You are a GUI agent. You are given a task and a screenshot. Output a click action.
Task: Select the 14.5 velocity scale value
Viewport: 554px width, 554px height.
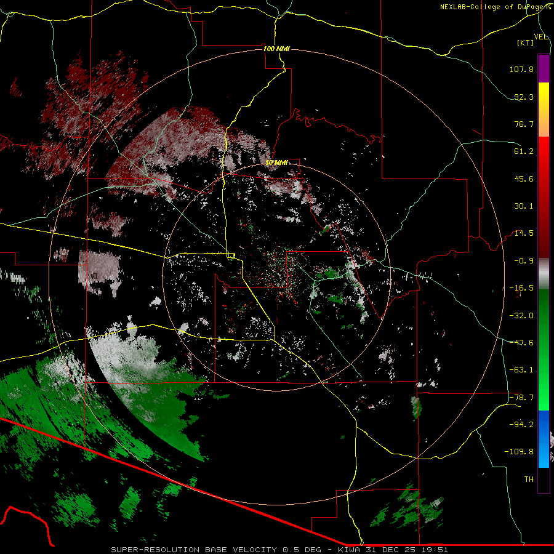524,233
